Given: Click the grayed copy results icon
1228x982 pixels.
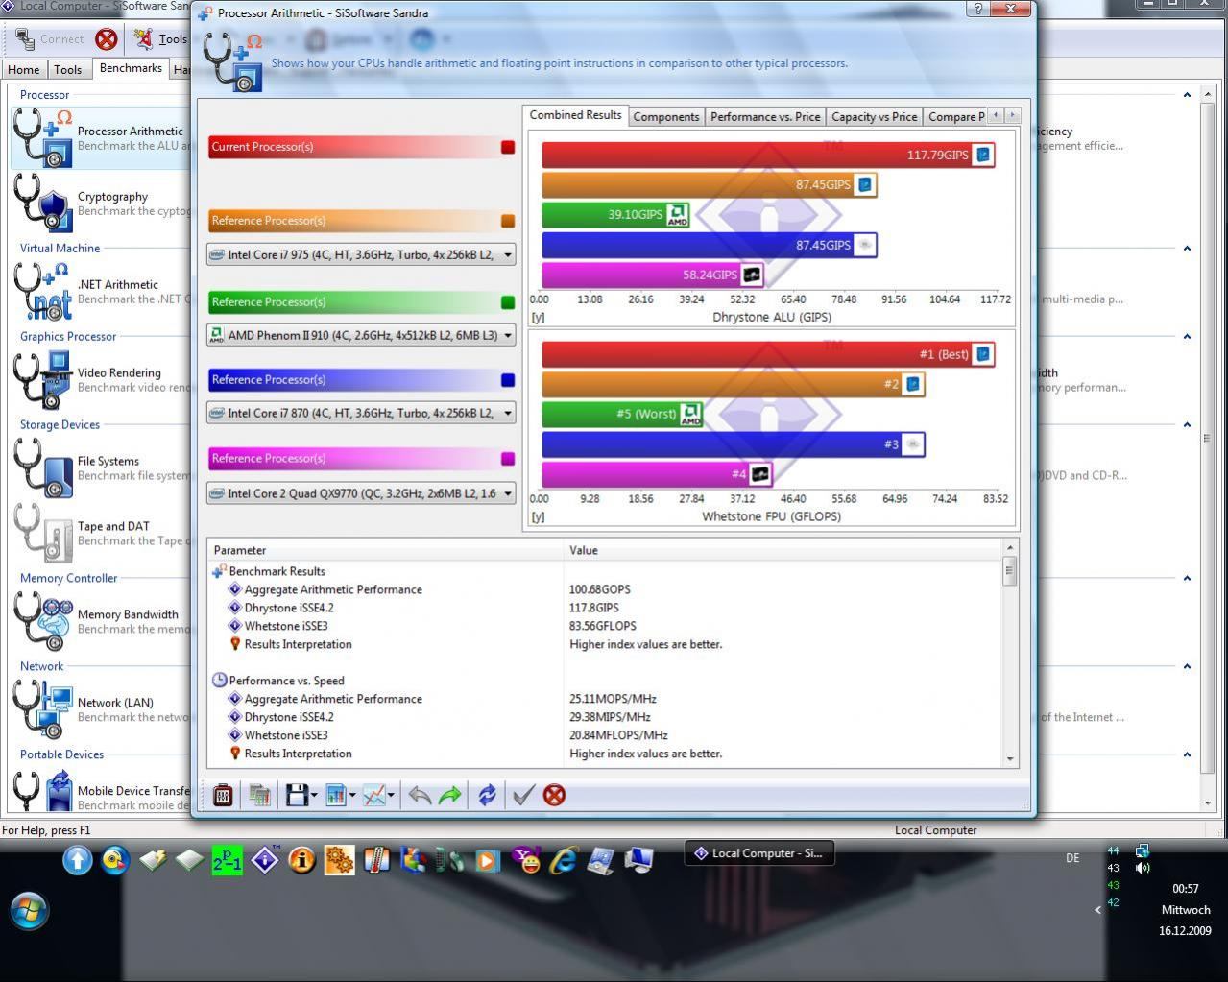Looking at the screenshot, I should tap(259, 795).
